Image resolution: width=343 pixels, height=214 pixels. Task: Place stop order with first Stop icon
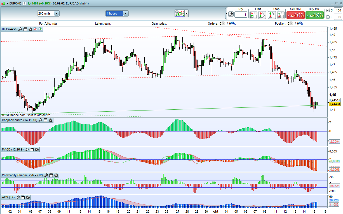point(272,15)
